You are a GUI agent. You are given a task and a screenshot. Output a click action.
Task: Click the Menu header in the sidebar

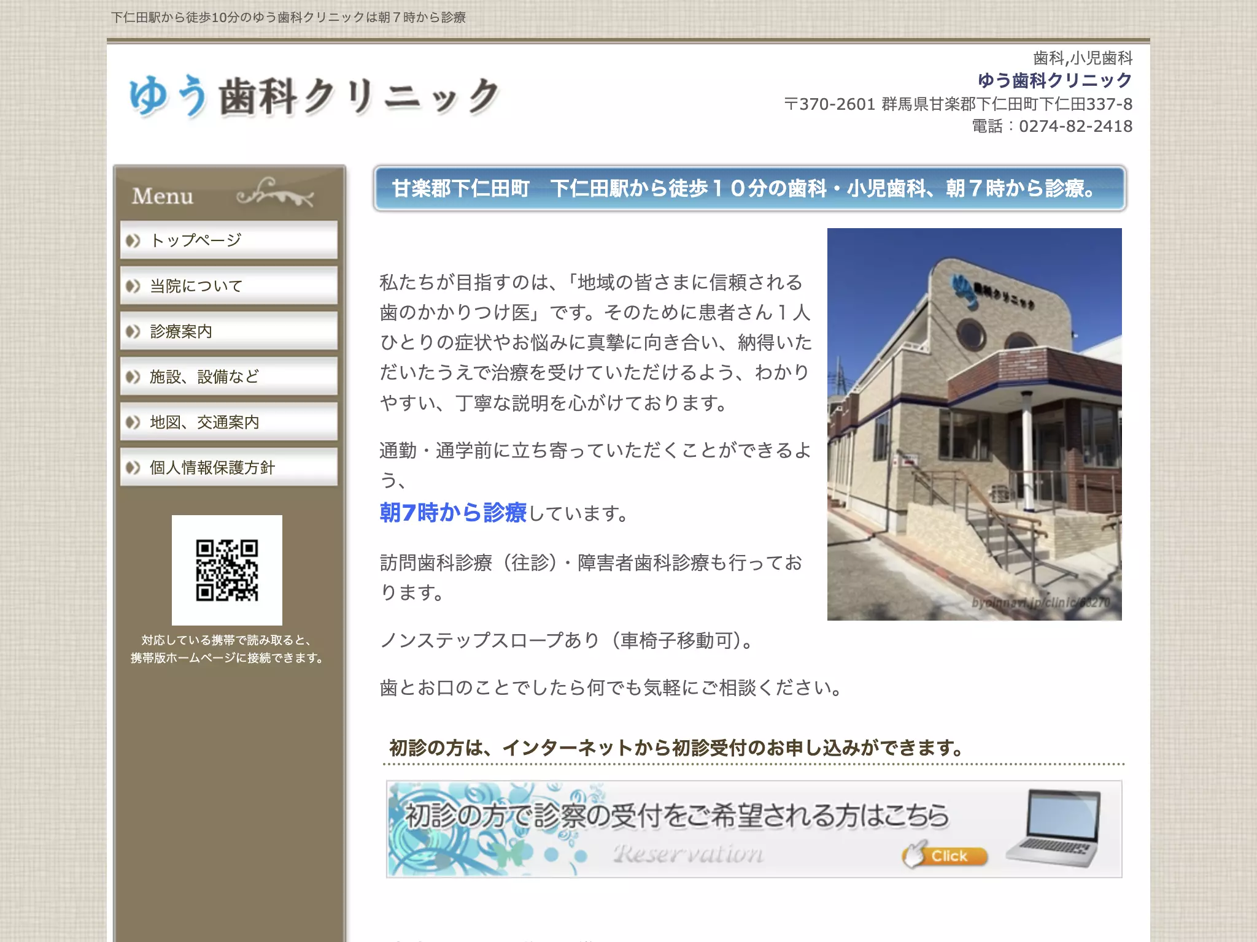click(228, 194)
